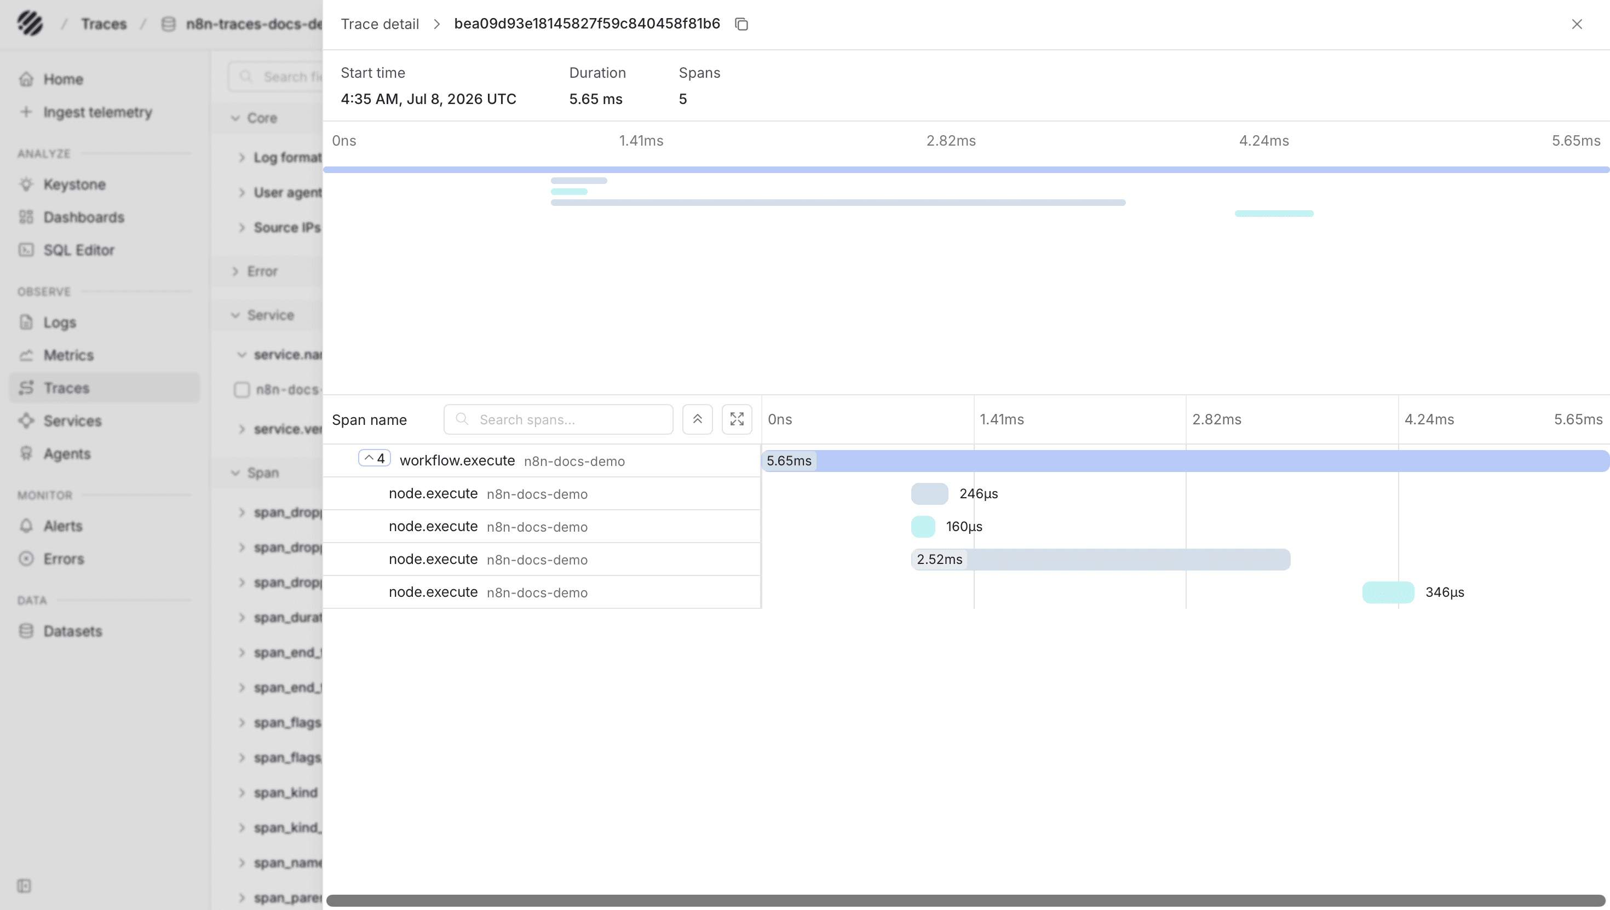Click the SQL Editor terminal icon
This screenshot has height=910, width=1610.
point(26,250)
